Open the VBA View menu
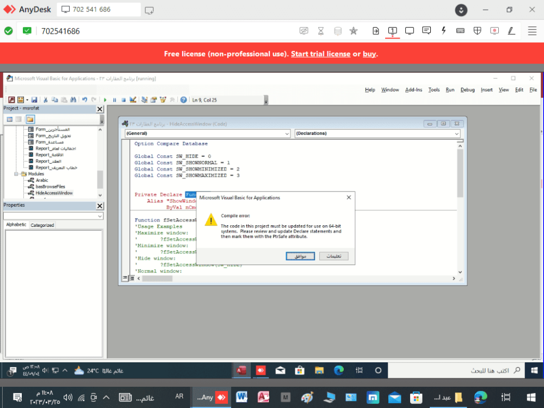 pyautogui.click(x=503, y=90)
